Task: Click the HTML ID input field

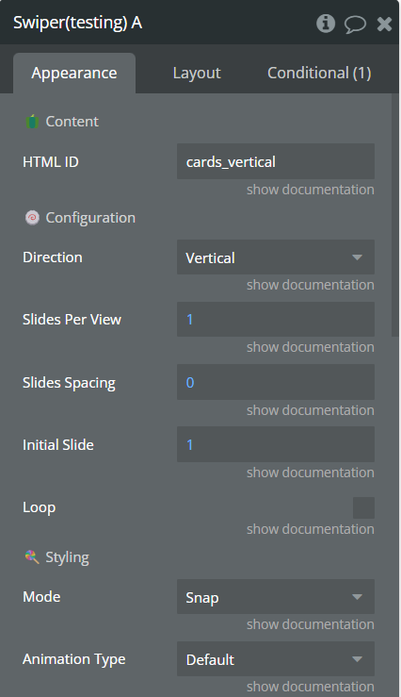Action: pos(276,161)
